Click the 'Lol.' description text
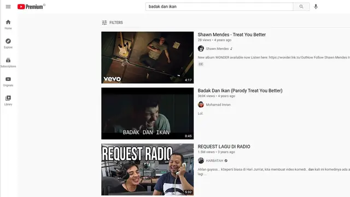This screenshot has height=197, width=350. 201,113
